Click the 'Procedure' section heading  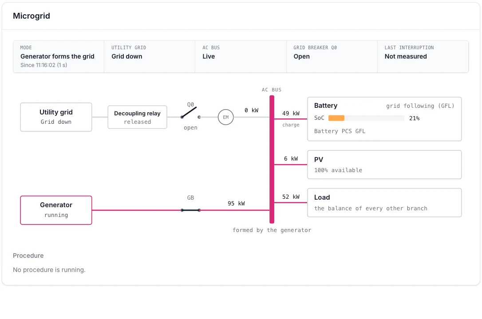[x=28, y=256]
